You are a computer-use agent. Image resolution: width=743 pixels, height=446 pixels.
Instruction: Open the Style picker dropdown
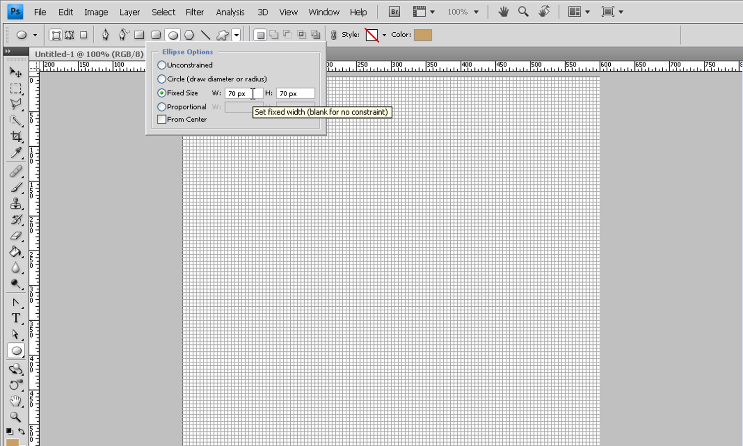click(384, 35)
